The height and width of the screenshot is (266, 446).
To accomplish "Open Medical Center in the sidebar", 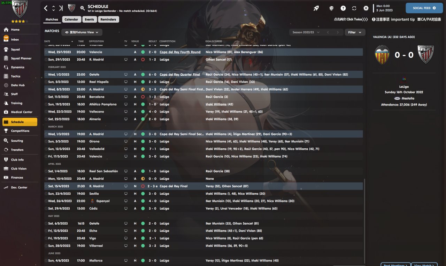I will pyautogui.click(x=20, y=112).
